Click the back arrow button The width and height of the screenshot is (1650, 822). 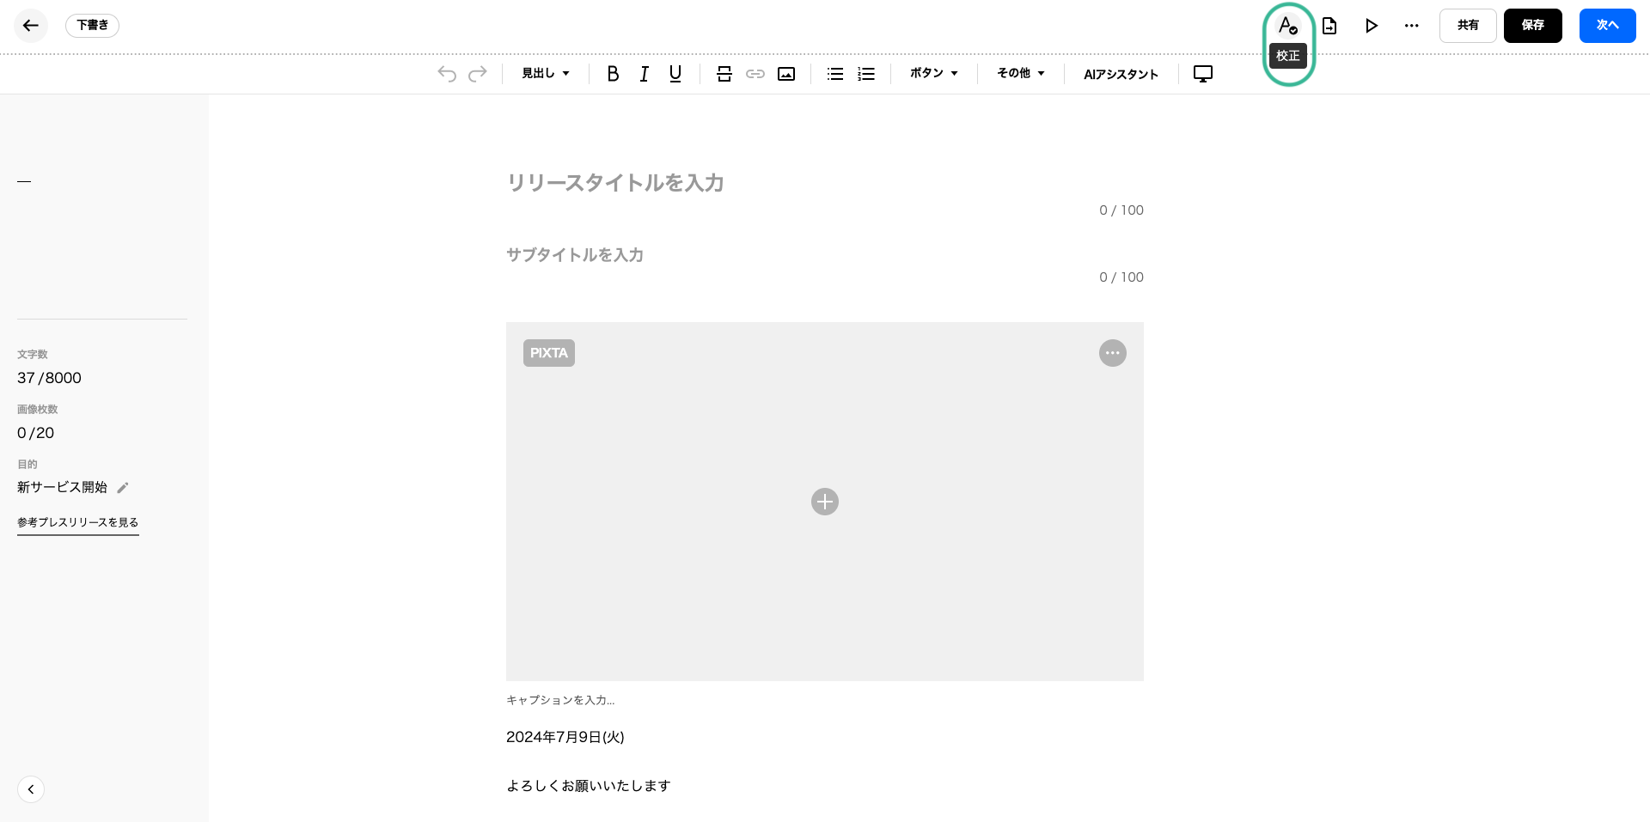coord(31,26)
